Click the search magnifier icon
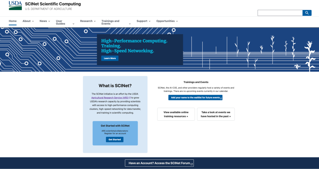The height and width of the screenshot is (169, 319). (307, 12)
